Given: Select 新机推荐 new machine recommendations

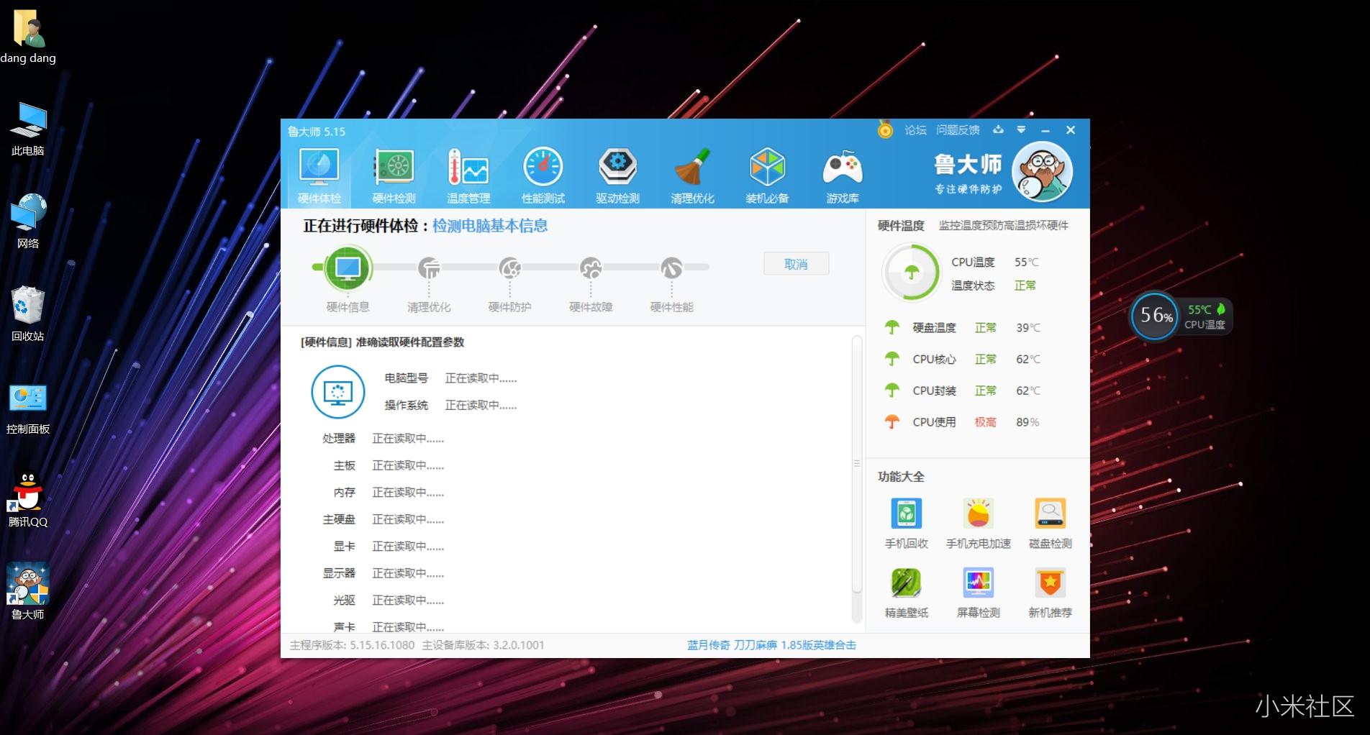Looking at the screenshot, I should pos(1050,592).
